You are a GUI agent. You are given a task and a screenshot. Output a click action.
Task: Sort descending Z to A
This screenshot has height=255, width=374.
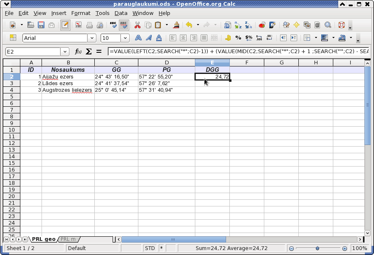(249, 25)
